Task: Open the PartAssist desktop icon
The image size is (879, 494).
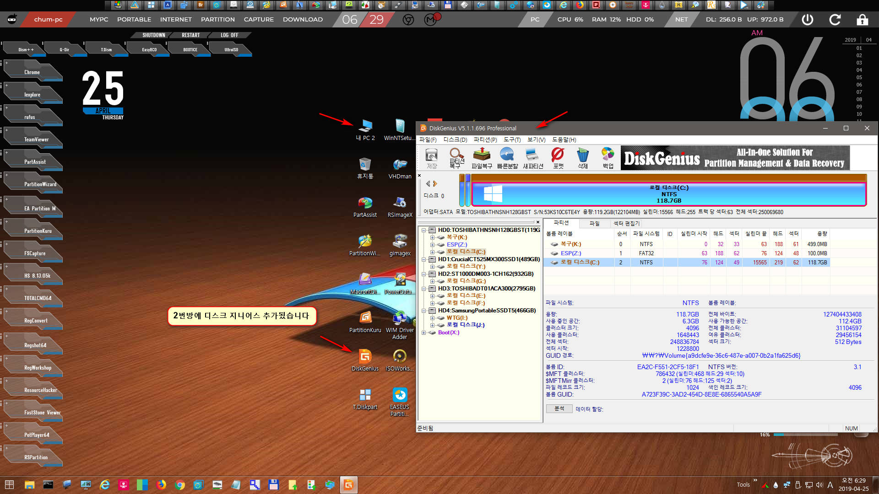Action: pos(365,206)
